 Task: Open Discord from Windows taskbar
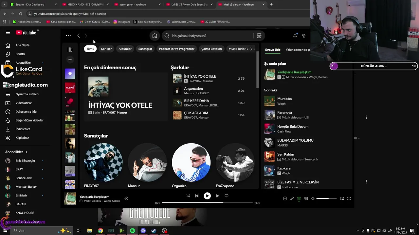tap(143, 231)
